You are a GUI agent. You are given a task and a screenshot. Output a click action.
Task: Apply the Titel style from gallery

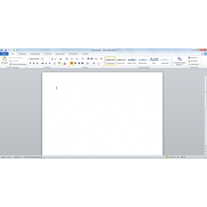154,61
